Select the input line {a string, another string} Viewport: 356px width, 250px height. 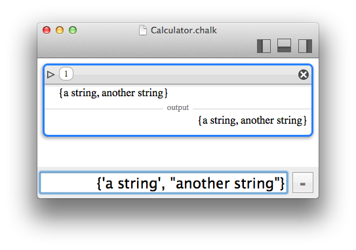point(113,93)
